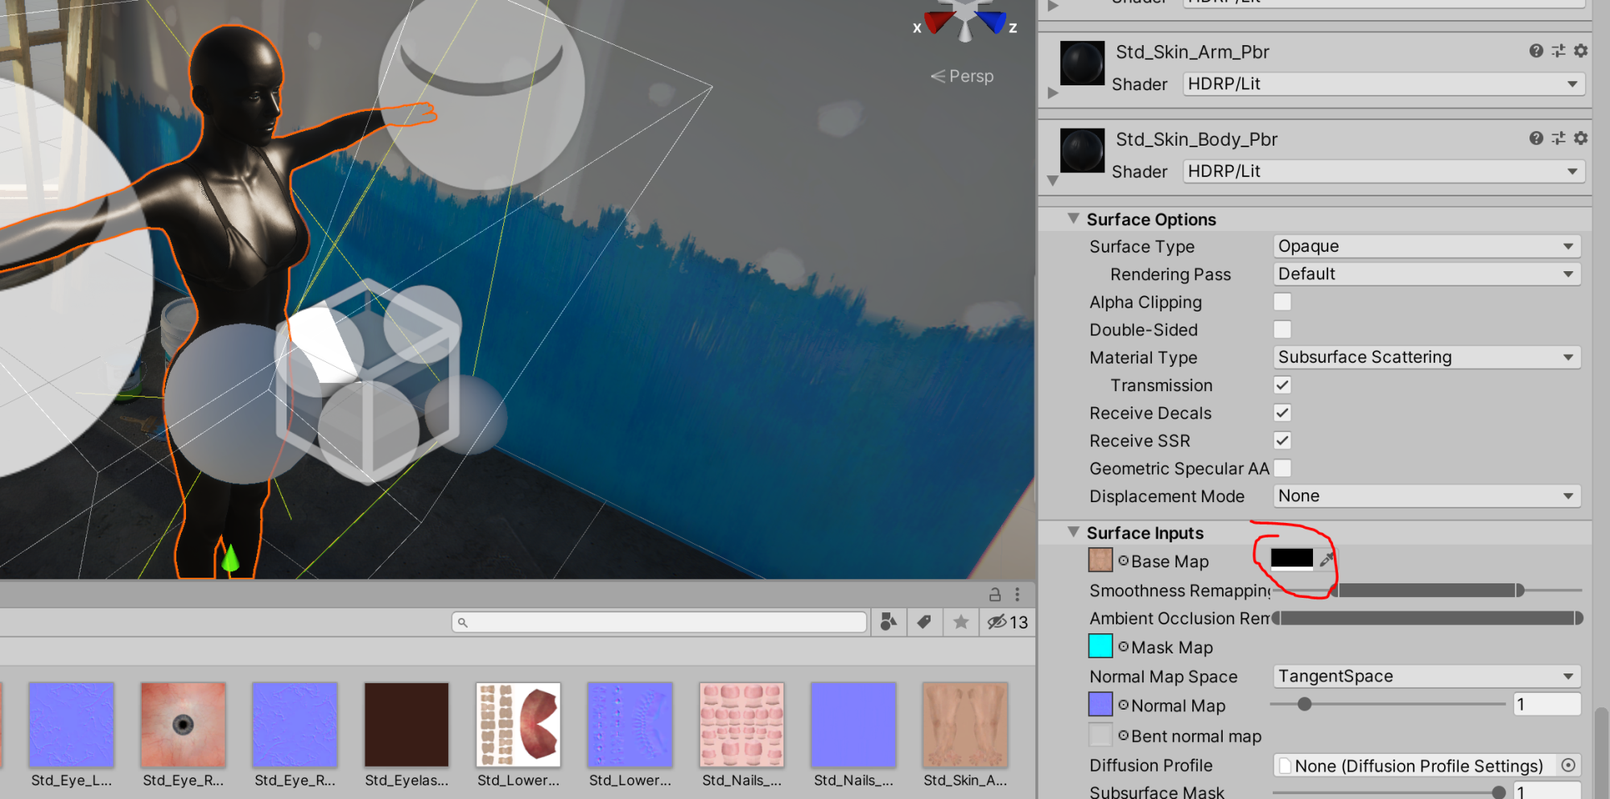Image resolution: width=1610 pixels, height=799 pixels.
Task: Click Std_Skin_Arm_Pbr material preview sphere
Action: click(1082, 64)
